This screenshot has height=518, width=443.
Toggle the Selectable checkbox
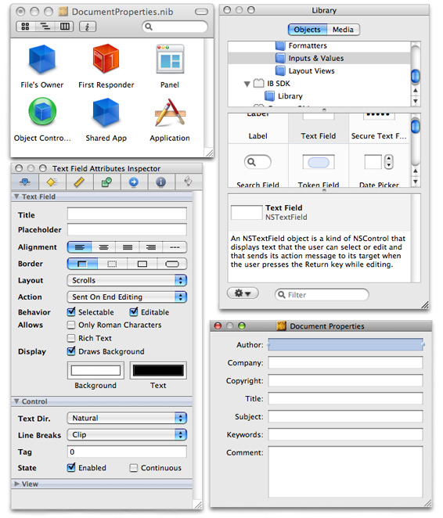(x=71, y=312)
